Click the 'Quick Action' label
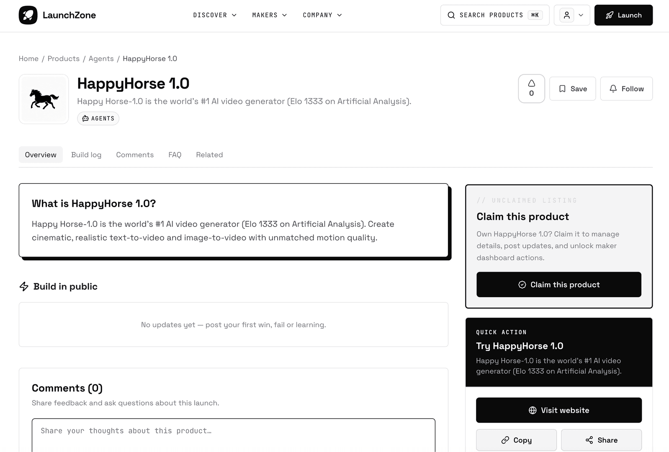This screenshot has height=452, width=669. point(501,332)
